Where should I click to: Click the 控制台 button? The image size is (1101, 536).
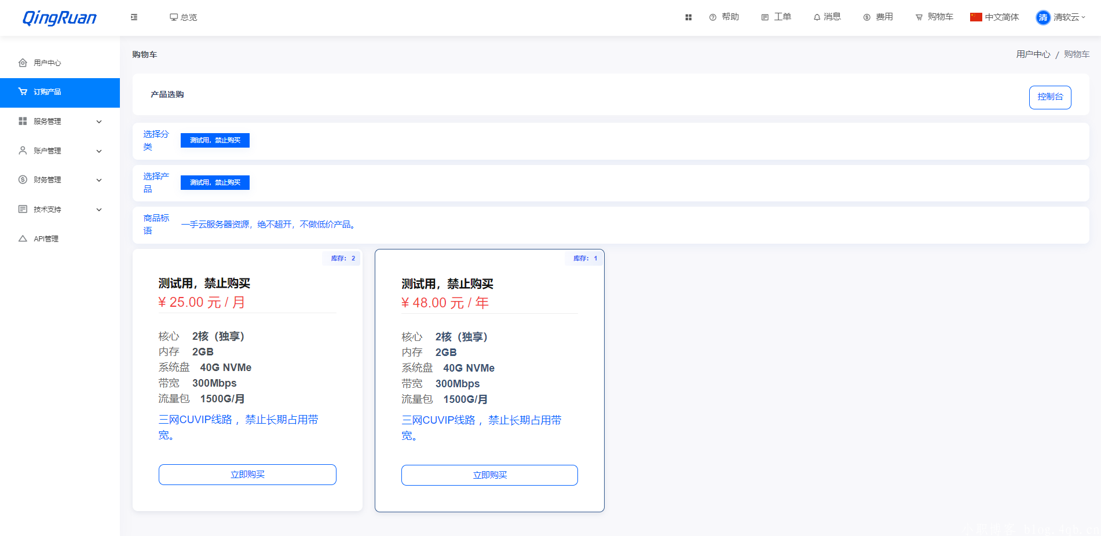1049,97
